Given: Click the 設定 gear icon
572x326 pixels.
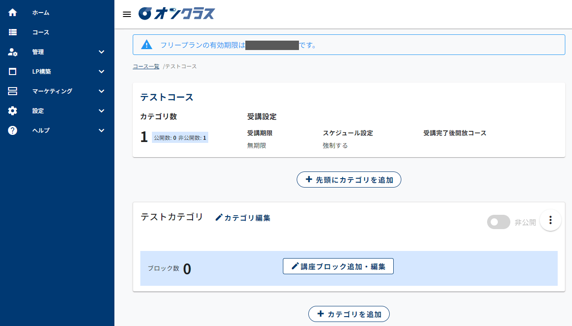Looking at the screenshot, I should click(x=13, y=111).
